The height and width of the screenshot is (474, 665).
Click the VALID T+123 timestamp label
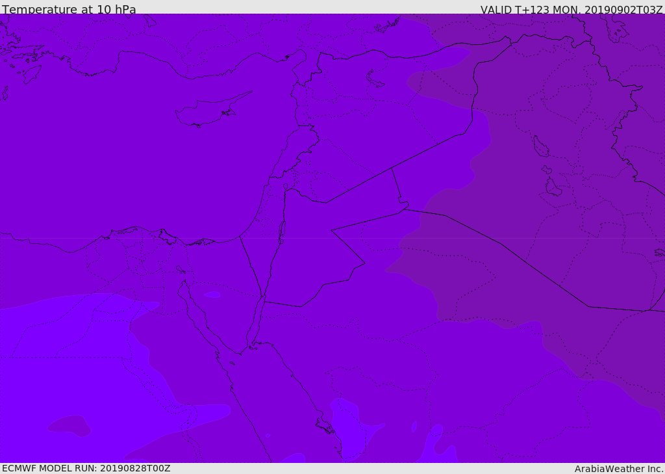(571, 9)
